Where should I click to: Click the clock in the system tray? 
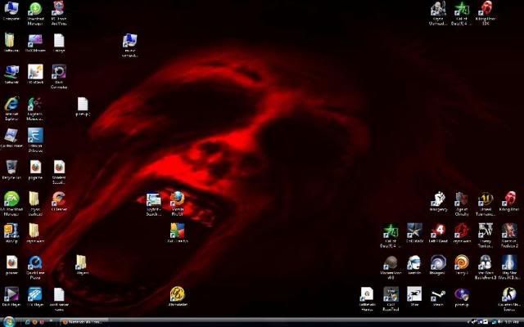511,322
